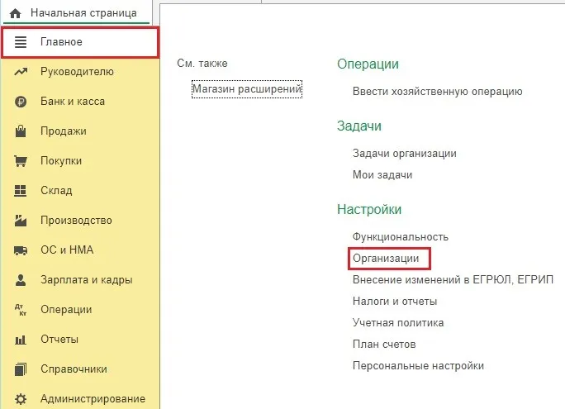The height and width of the screenshot is (409, 565).
Task: Click the Продажи shopping bag icon
Action: tap(21, 131)
